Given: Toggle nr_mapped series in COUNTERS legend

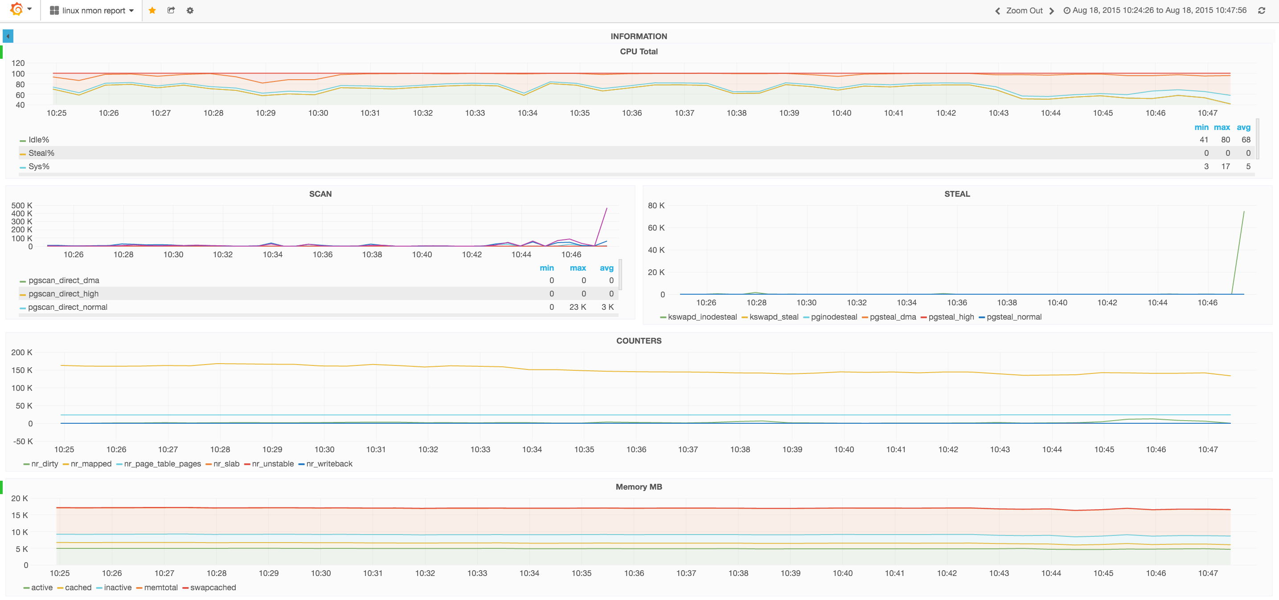Looking at the screenshot, I should tap(91, 464).
